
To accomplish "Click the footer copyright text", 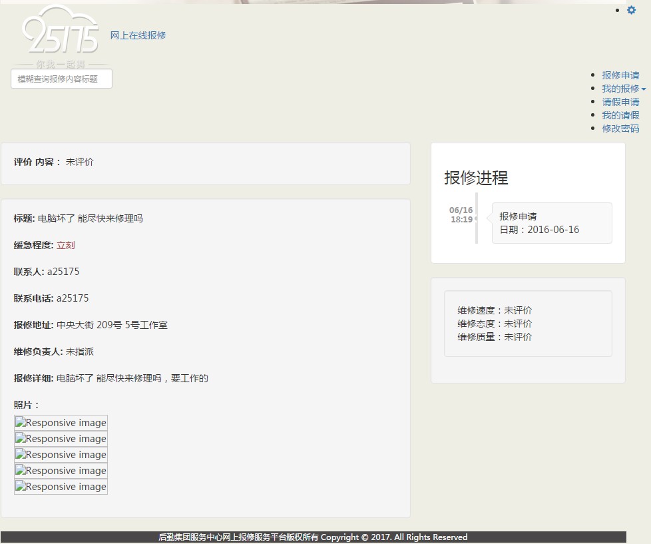I will click(313, 537).
